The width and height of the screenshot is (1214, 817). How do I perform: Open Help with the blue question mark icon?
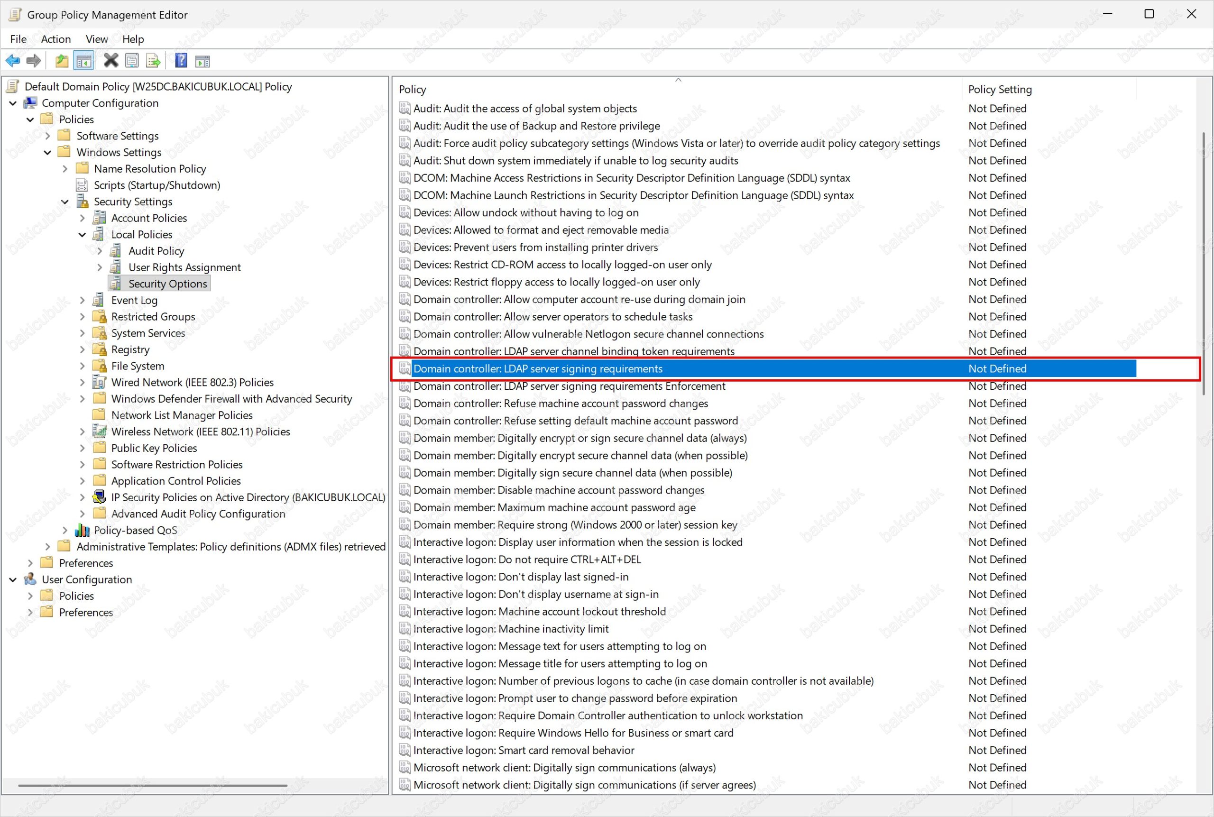click(x=181, y=61)
